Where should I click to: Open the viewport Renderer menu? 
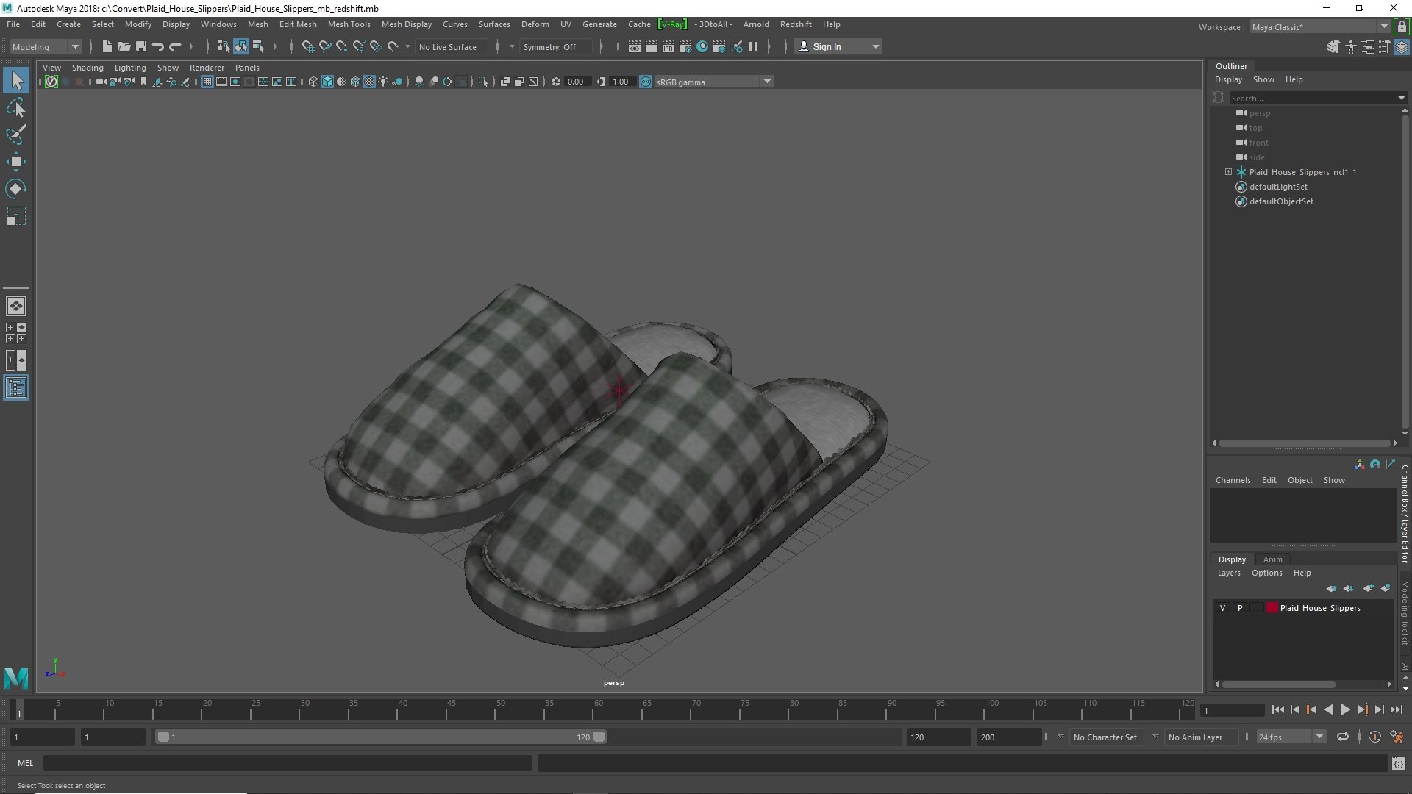coord(207,68)
